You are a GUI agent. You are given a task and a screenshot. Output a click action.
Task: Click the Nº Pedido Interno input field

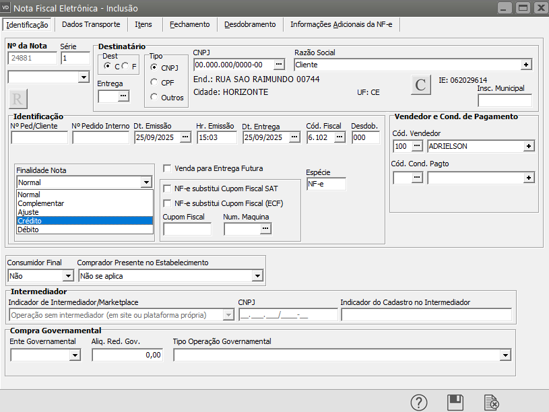pos(100,137)
